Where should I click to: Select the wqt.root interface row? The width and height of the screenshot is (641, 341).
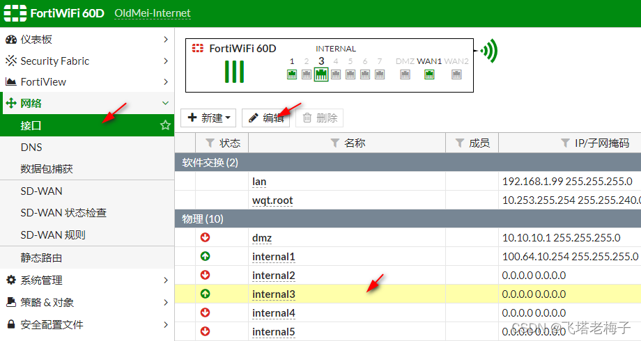[x=408, y=200]
